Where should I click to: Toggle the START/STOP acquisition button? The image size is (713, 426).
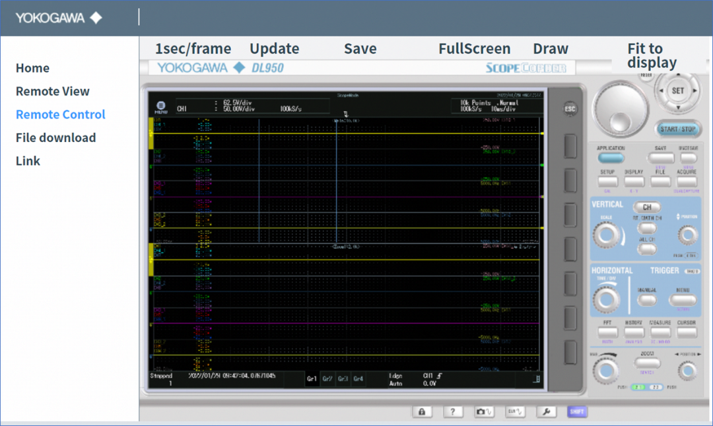coord(678,129)
